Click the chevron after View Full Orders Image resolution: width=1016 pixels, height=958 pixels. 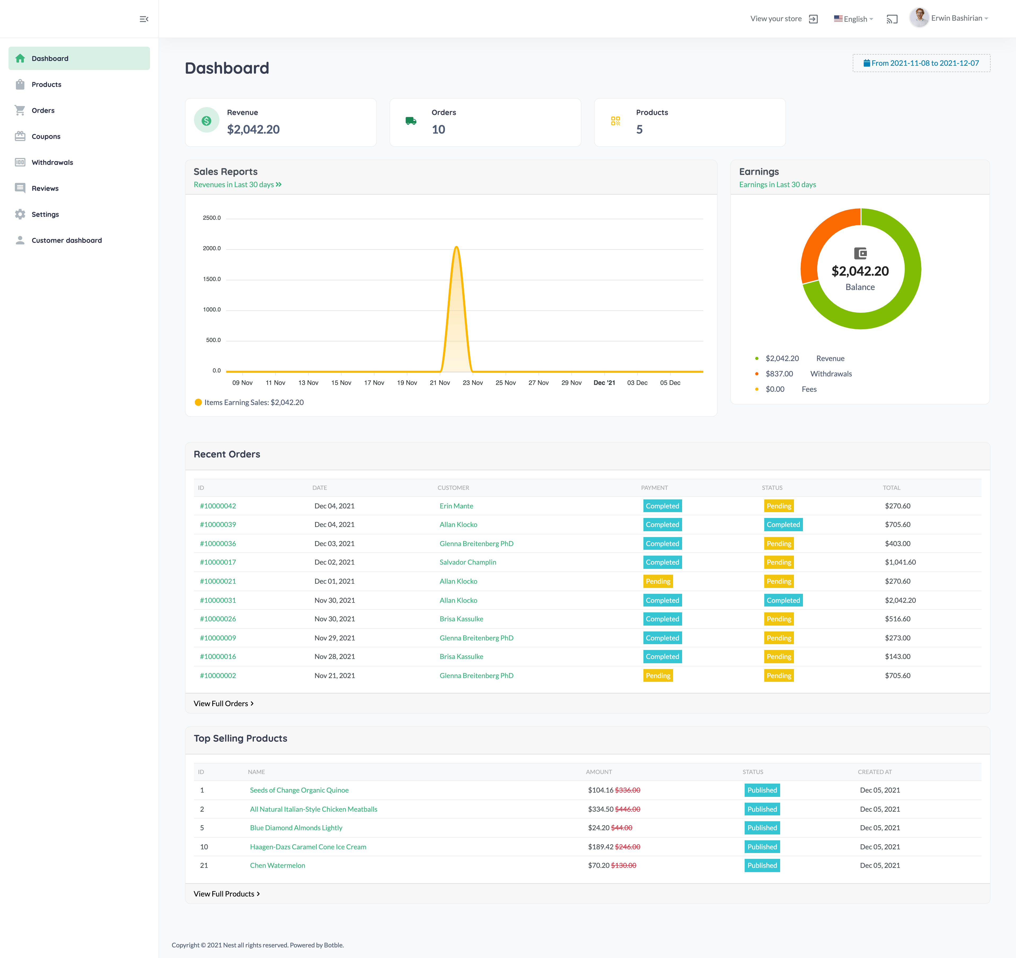pyautogui.click(x=252, y=704)
